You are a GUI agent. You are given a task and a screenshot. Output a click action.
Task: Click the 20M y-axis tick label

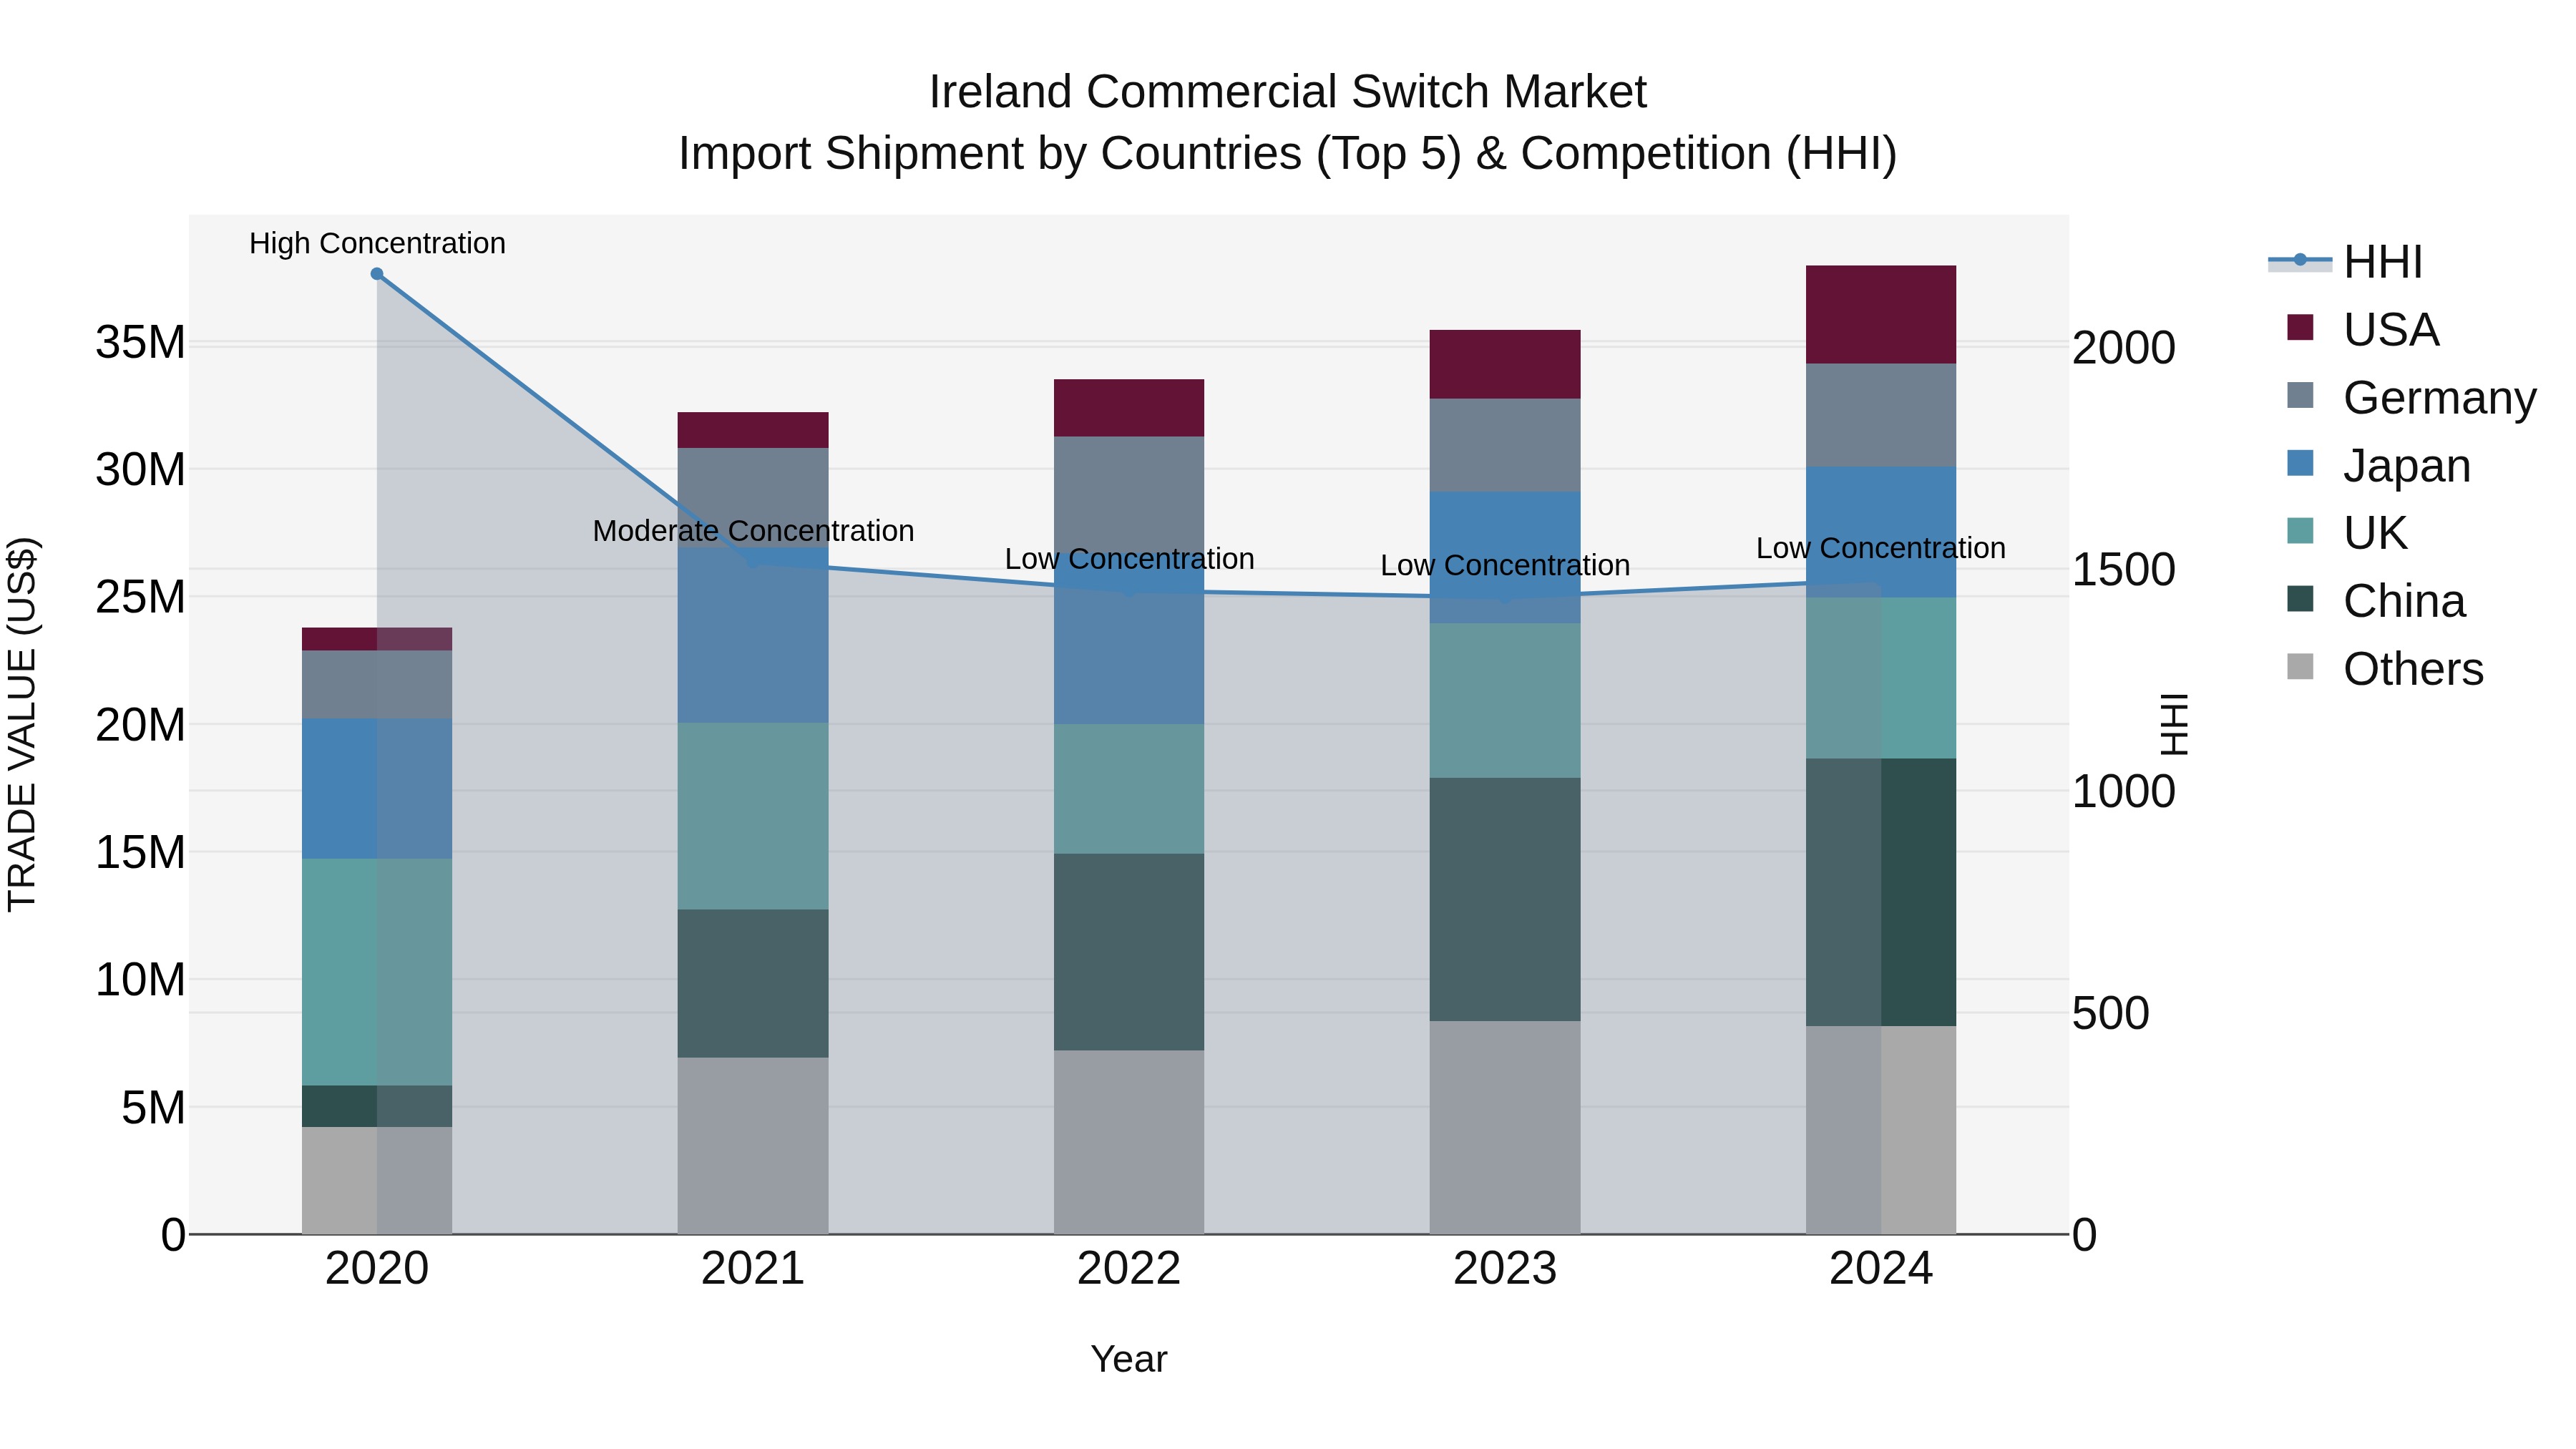[x=140, y=725]
